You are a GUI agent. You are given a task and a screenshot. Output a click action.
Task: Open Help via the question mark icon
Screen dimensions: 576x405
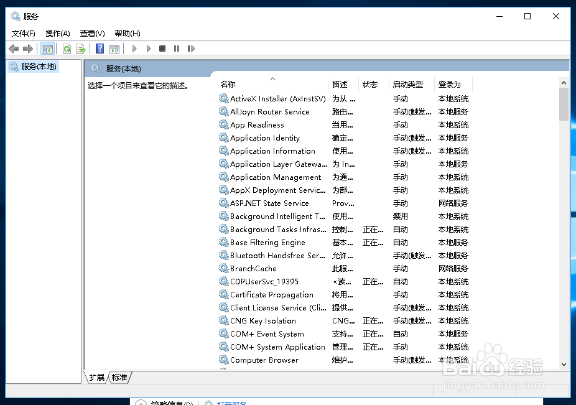click(100, 49)
